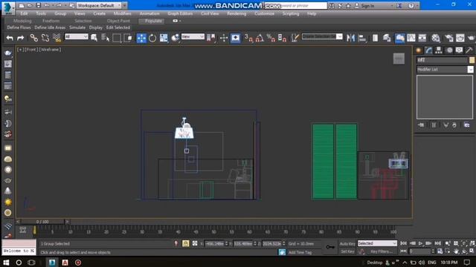Viewport: 476px width, 267px height.
Task: Click the Select and Place tool
Action: [176, 38]
